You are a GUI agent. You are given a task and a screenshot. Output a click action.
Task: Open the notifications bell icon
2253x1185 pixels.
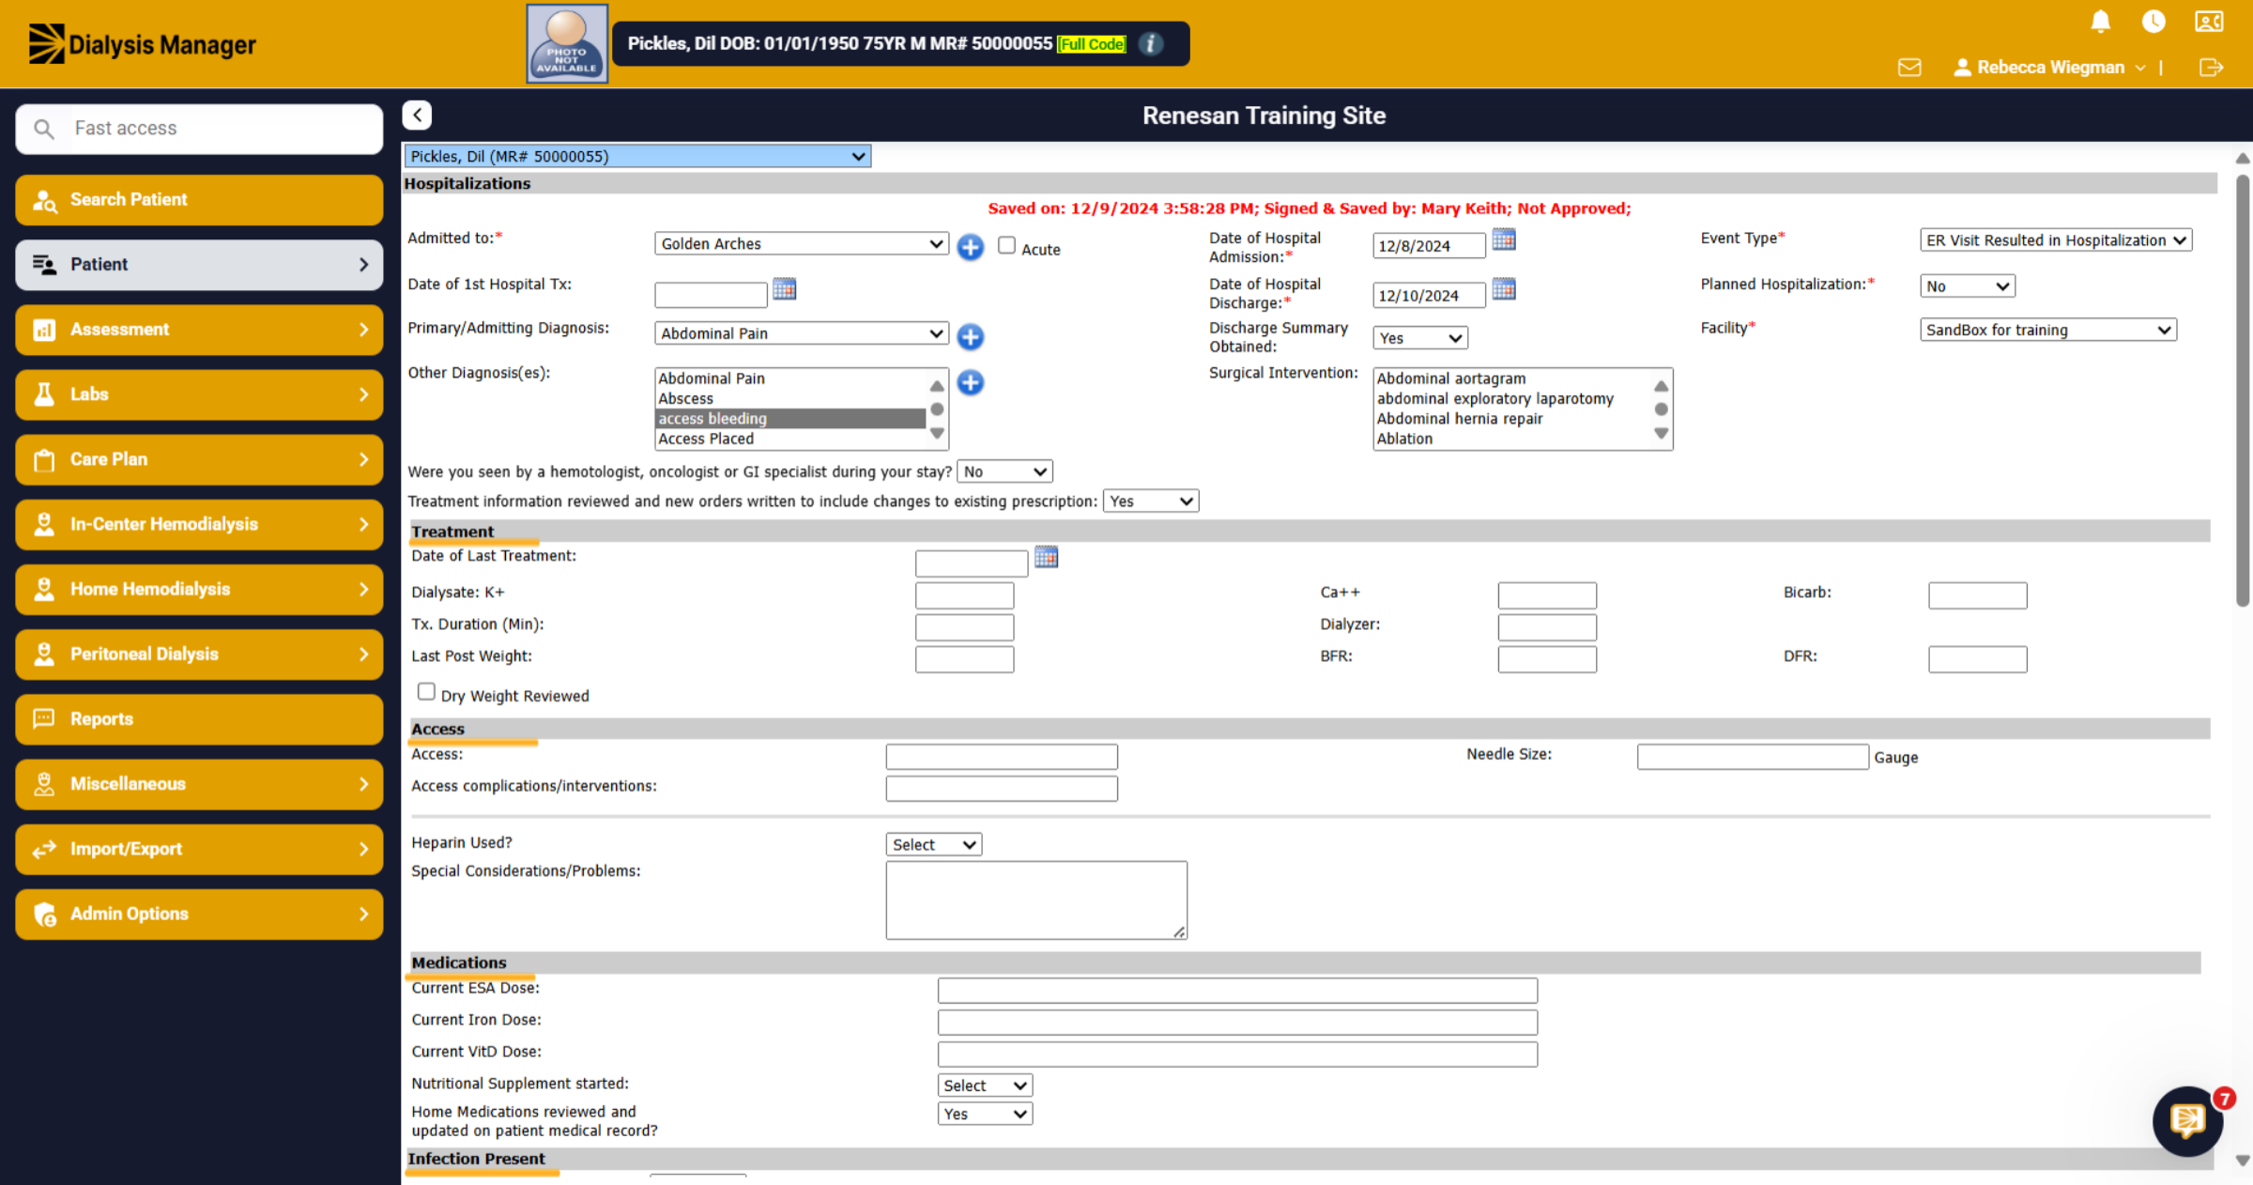point(2101,22)
